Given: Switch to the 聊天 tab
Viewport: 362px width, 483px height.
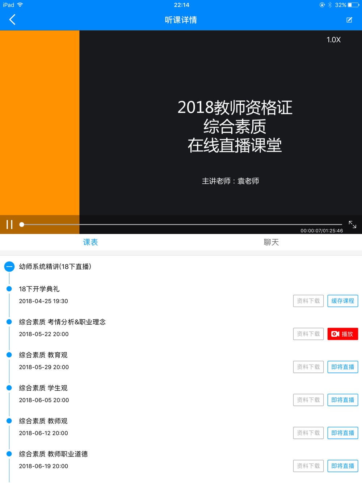Looking at the screenshot, I should pyautogui.click(x=271, y=242).
